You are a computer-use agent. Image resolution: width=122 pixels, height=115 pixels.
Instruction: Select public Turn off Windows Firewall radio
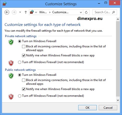click(x=19, y=96)
